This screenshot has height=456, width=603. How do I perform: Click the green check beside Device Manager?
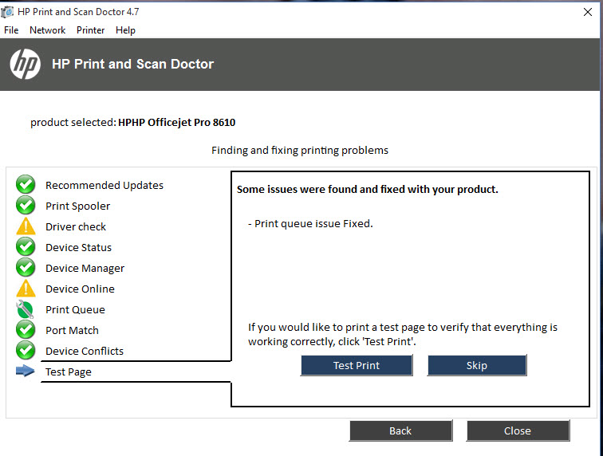coord(26,268)
